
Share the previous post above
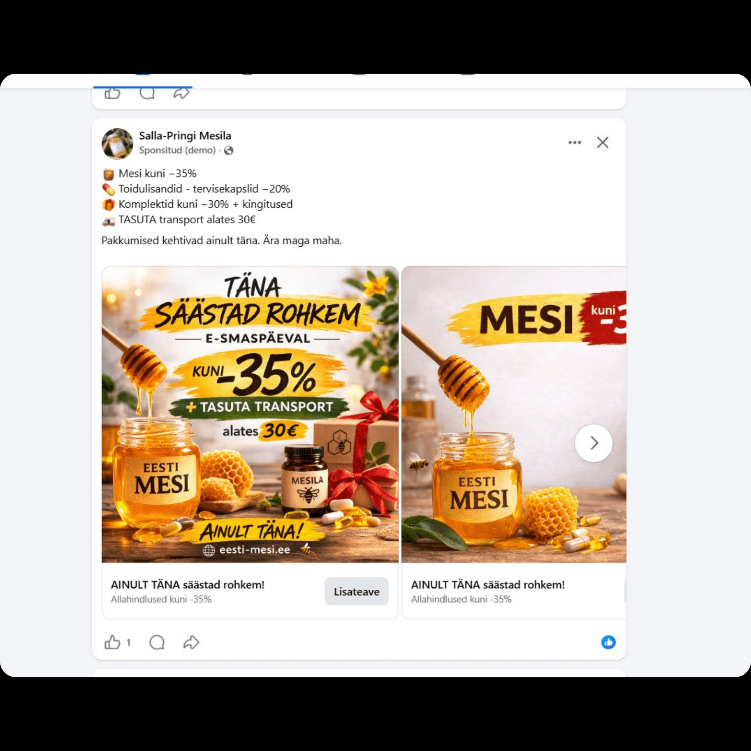(181, 93)
